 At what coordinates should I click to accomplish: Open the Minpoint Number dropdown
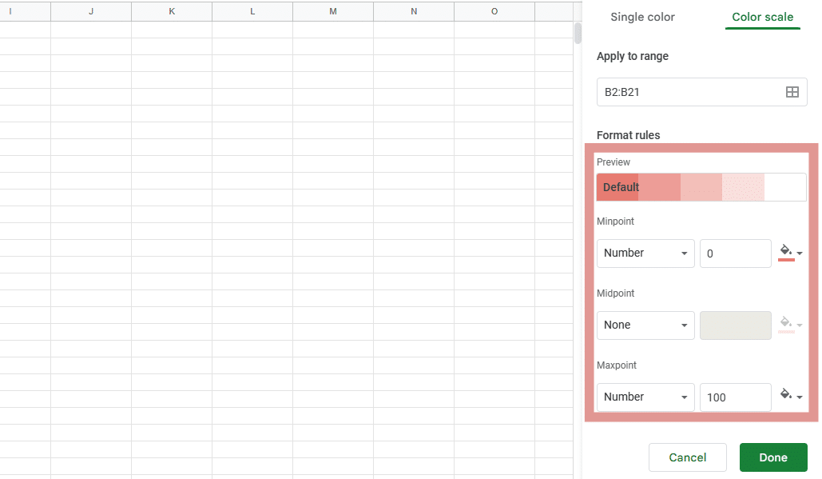tap(645, 253)
